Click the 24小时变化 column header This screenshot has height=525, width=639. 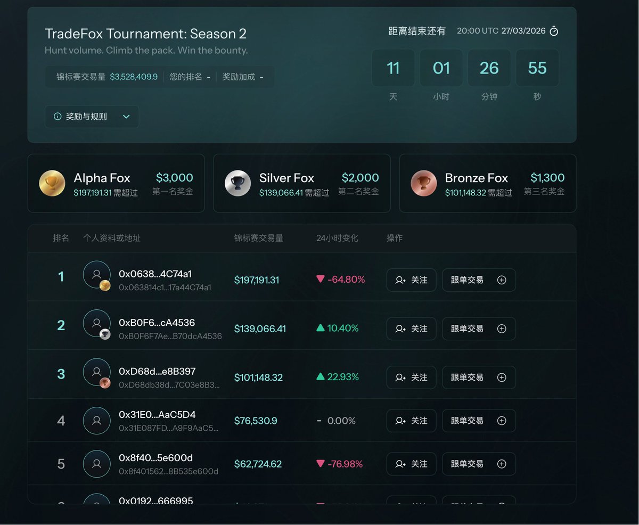pos(337,238)
